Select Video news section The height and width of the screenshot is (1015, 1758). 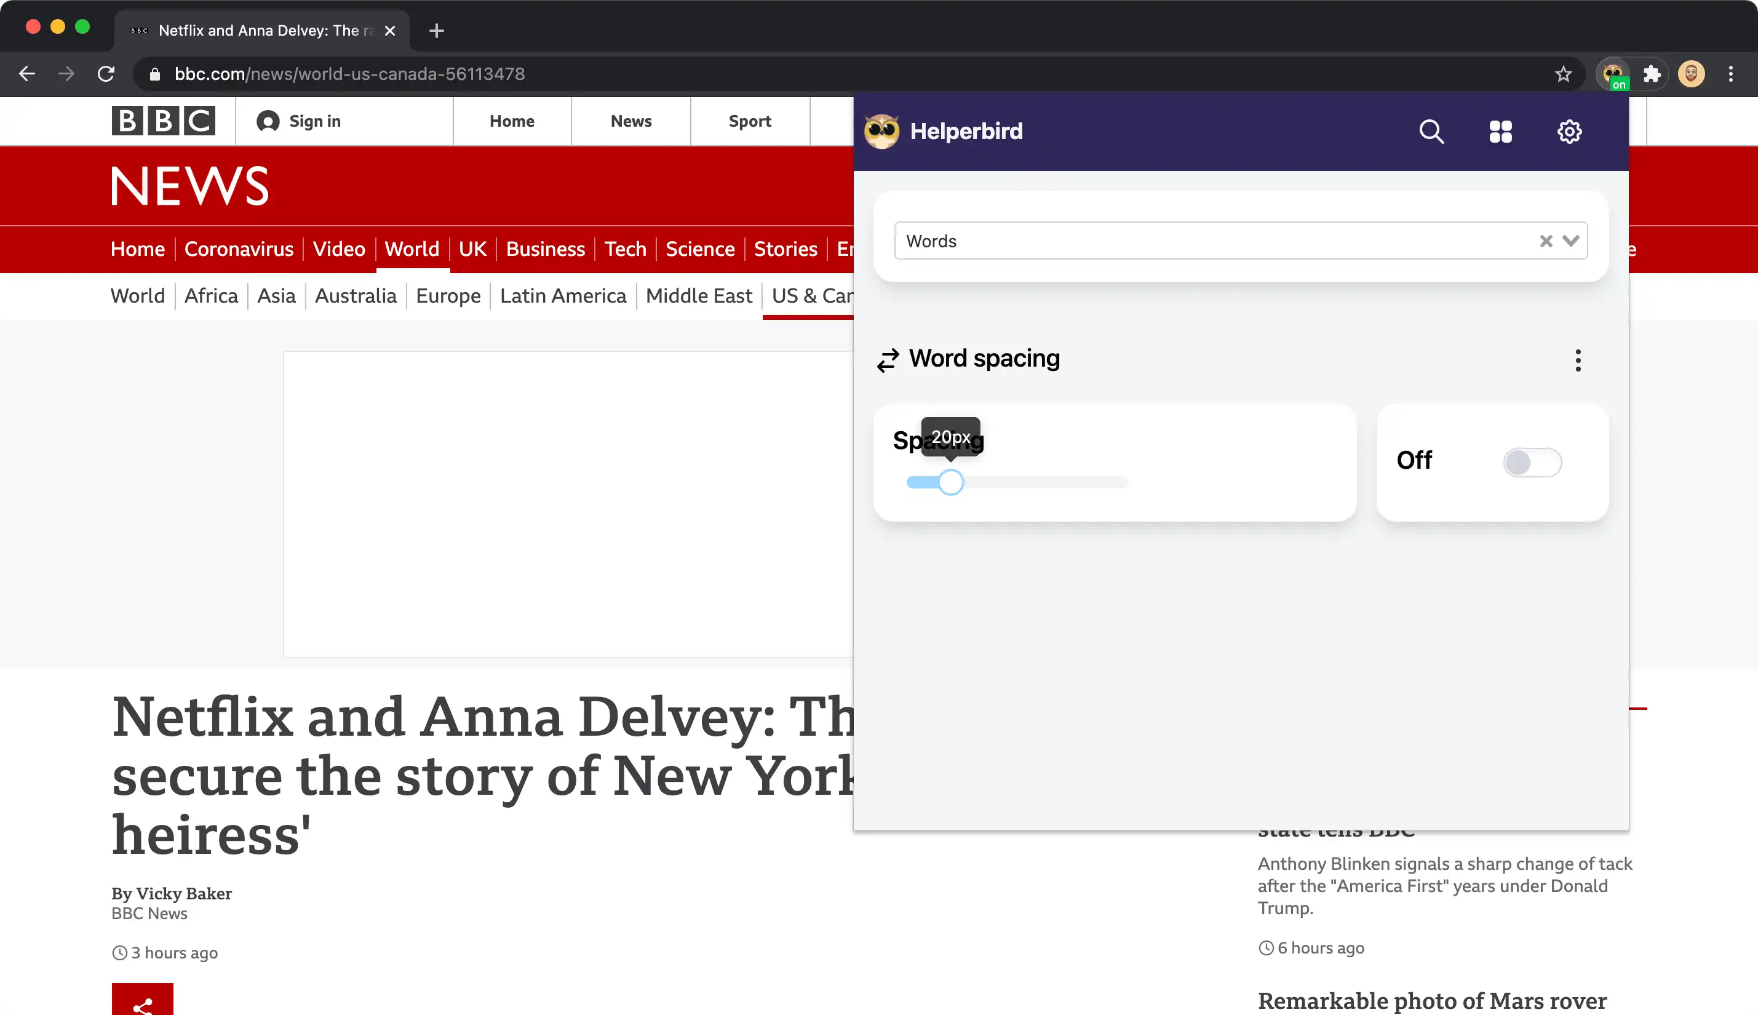[x=339, y=249]
